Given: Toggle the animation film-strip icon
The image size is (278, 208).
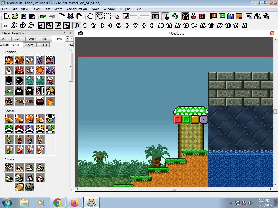Looking at the screenshot, I should (x=155, y=16).
